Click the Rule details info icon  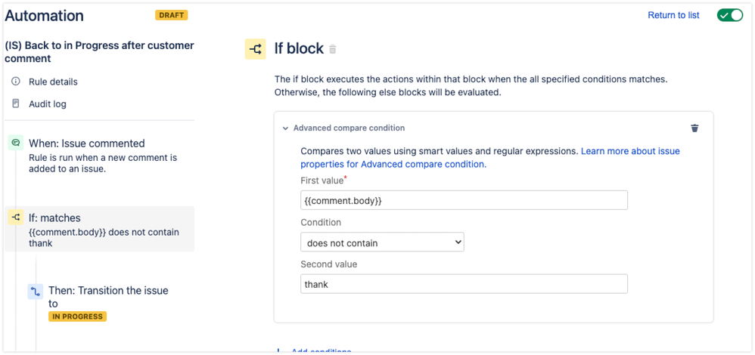point(15,82)
